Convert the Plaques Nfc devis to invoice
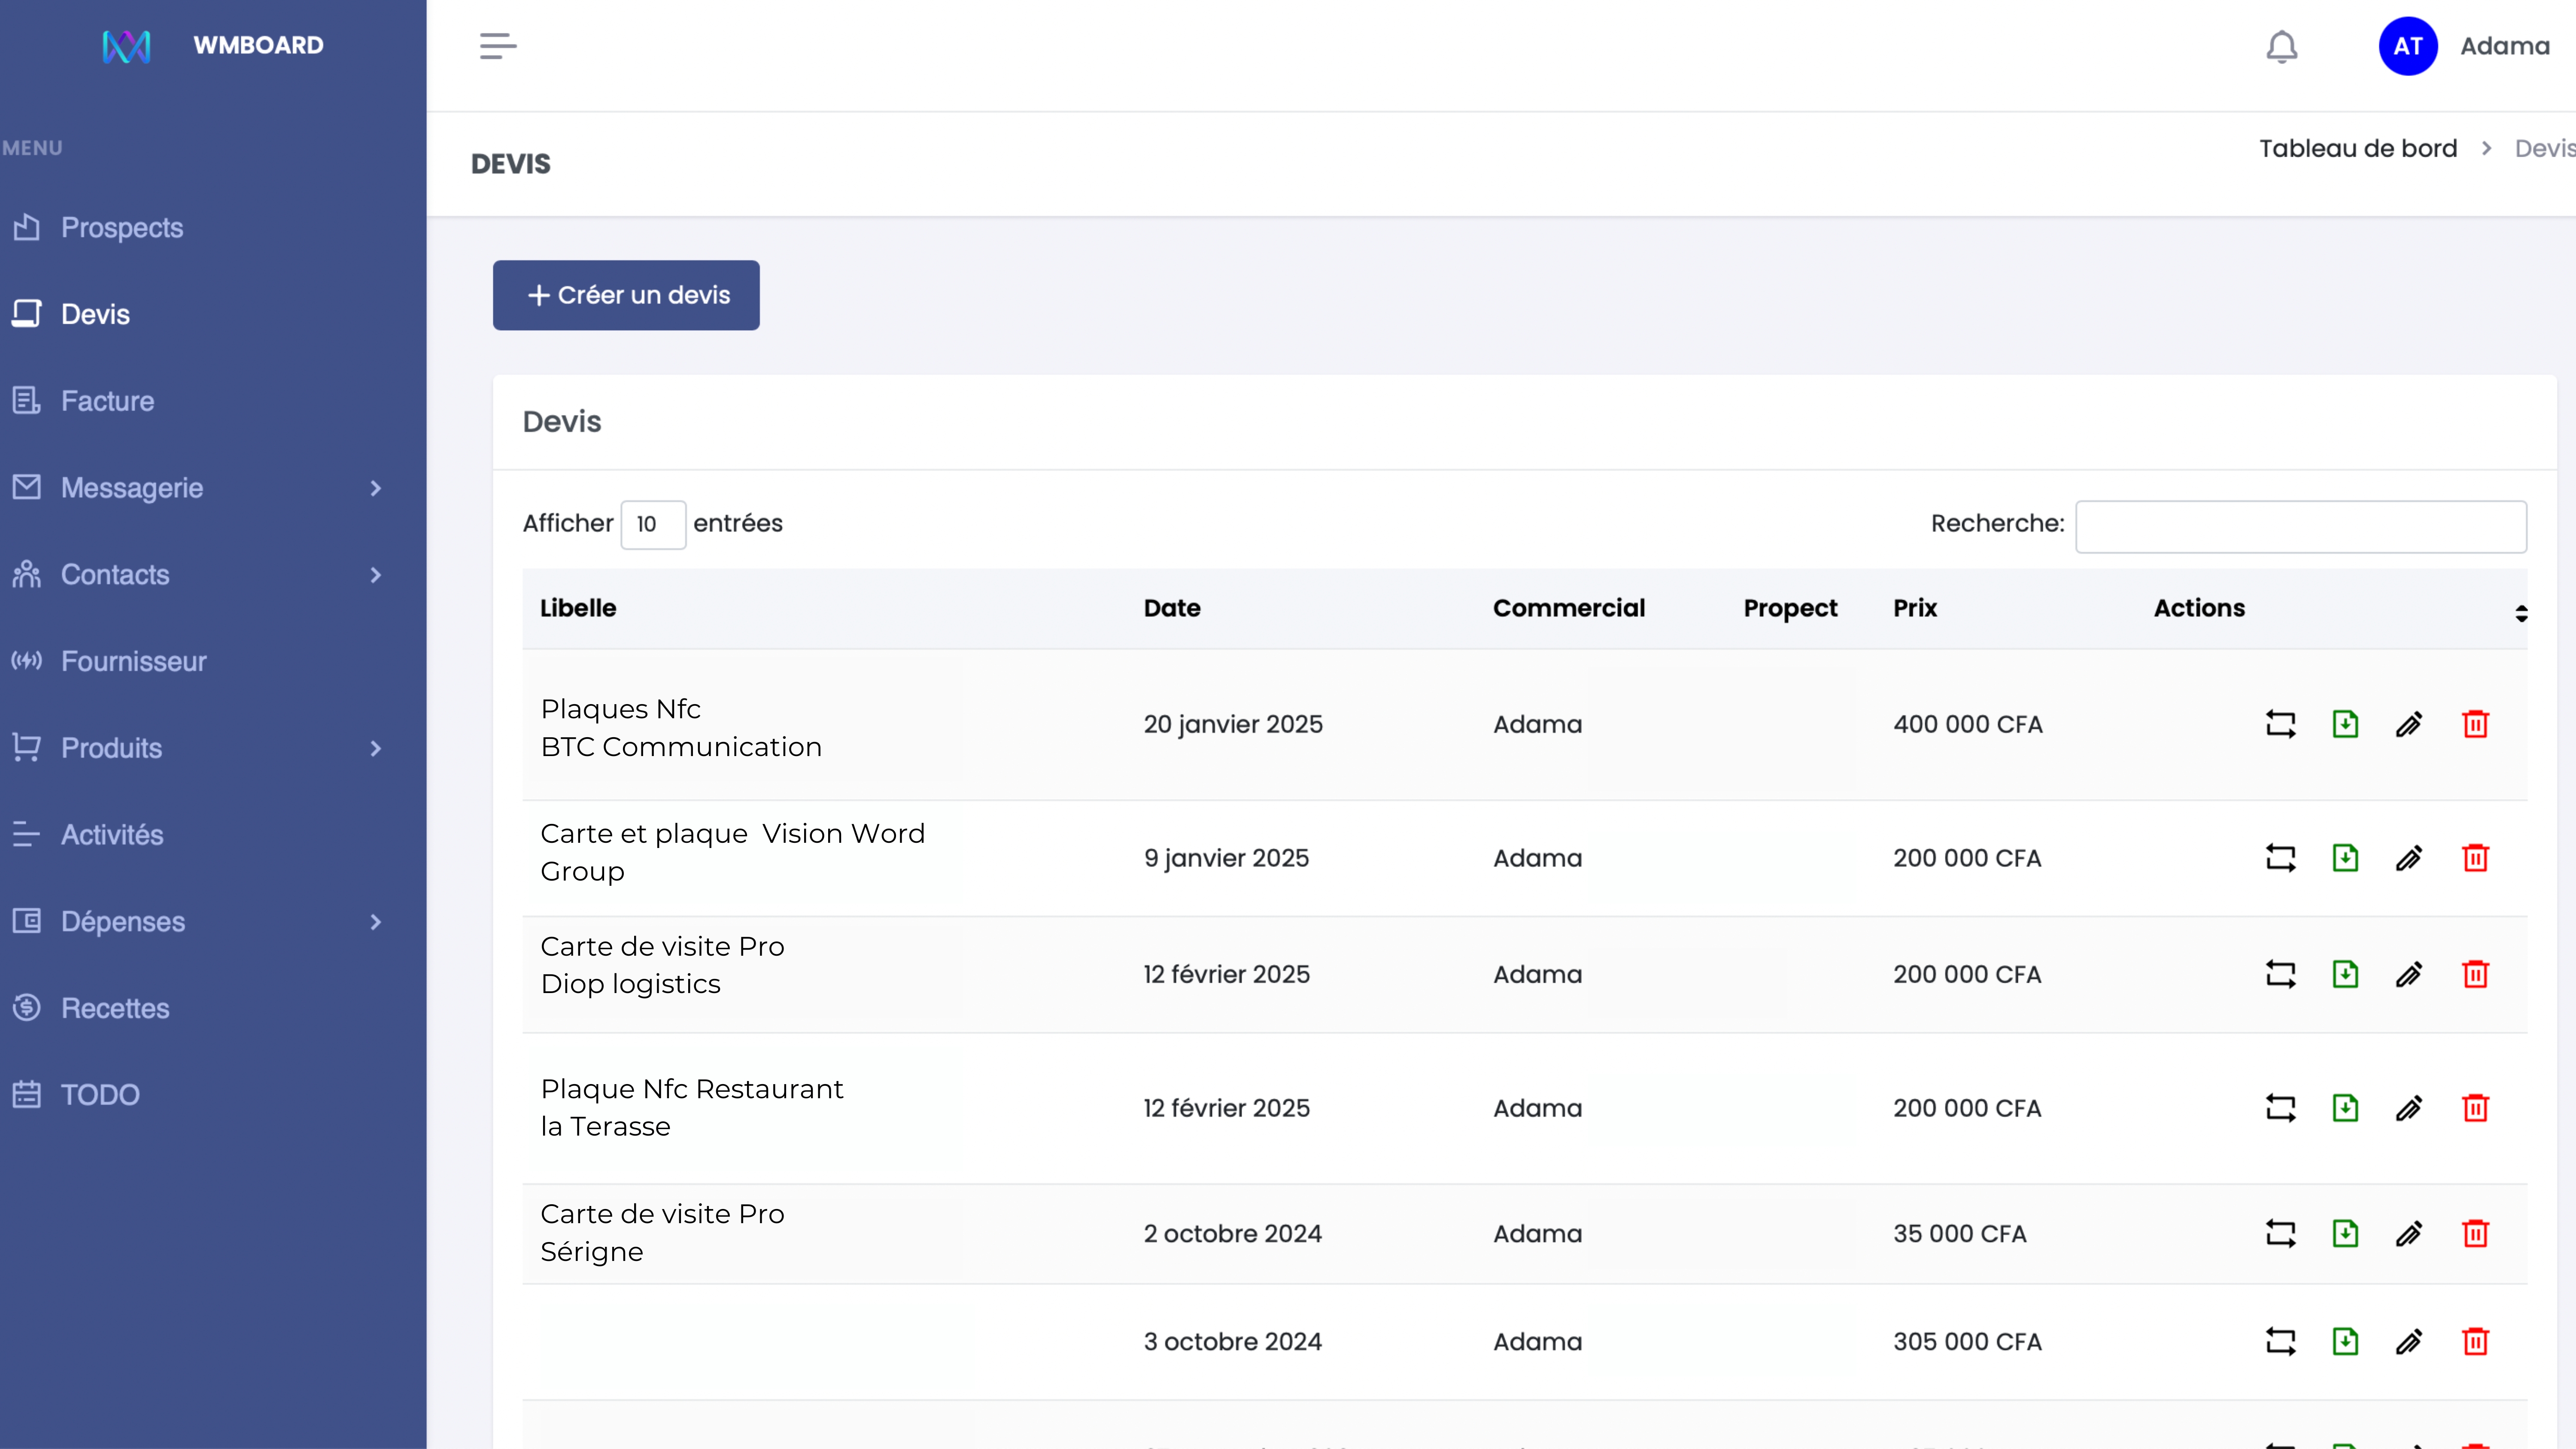The width and height of the screenshot is (2576, 1449). 2280,724
